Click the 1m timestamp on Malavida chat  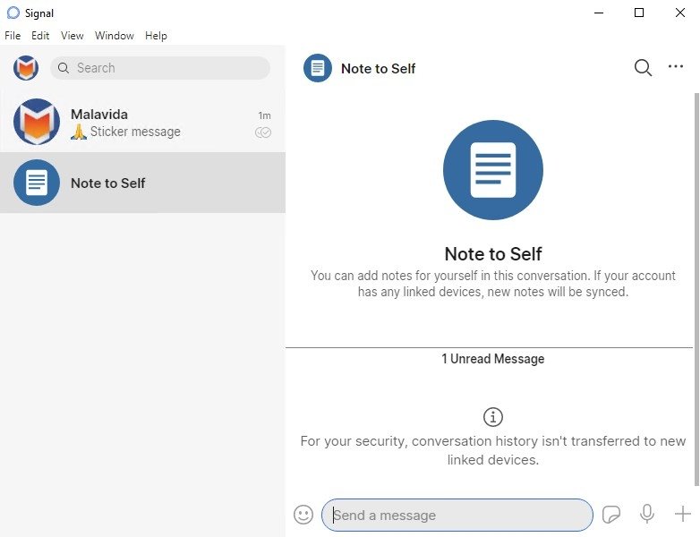[x=264, y=115]
